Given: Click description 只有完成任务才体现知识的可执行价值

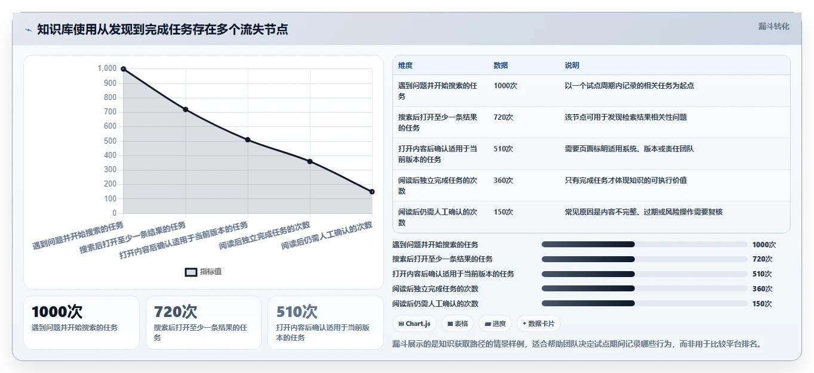Looking at the screenshot, I should (x=626, y=181).
